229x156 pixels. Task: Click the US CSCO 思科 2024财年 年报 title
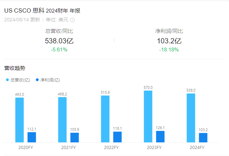pyautogui.click(x=42, y=10)
